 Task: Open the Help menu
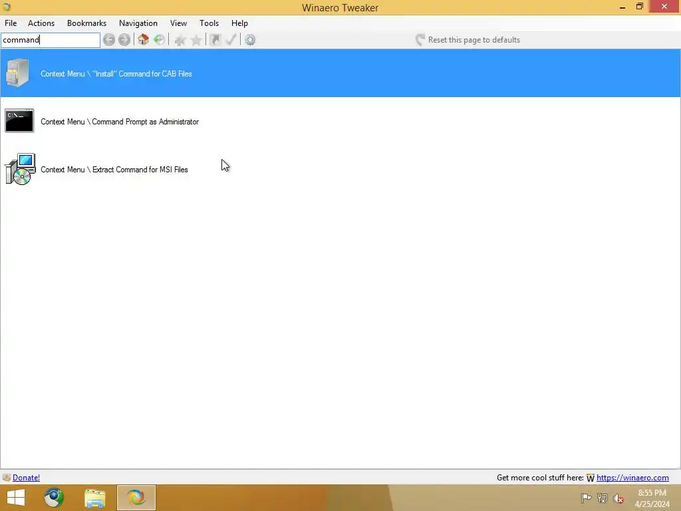(x=239, y=23)
